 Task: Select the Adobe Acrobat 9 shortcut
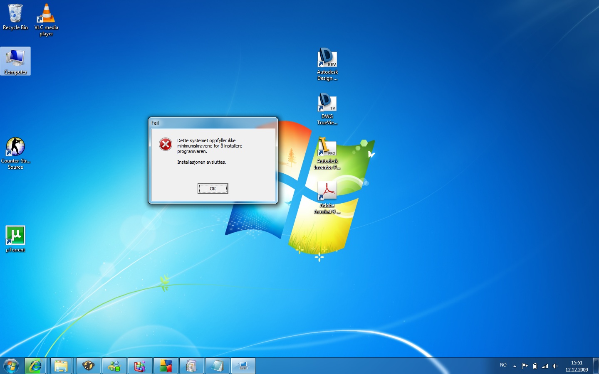[327, 198]
